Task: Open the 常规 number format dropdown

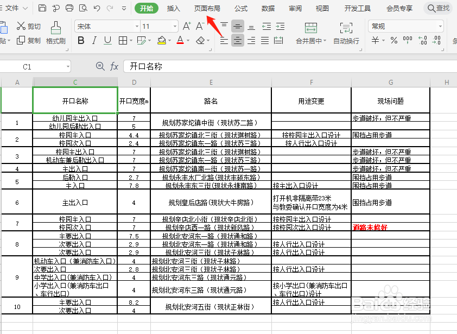Action: 441,27
